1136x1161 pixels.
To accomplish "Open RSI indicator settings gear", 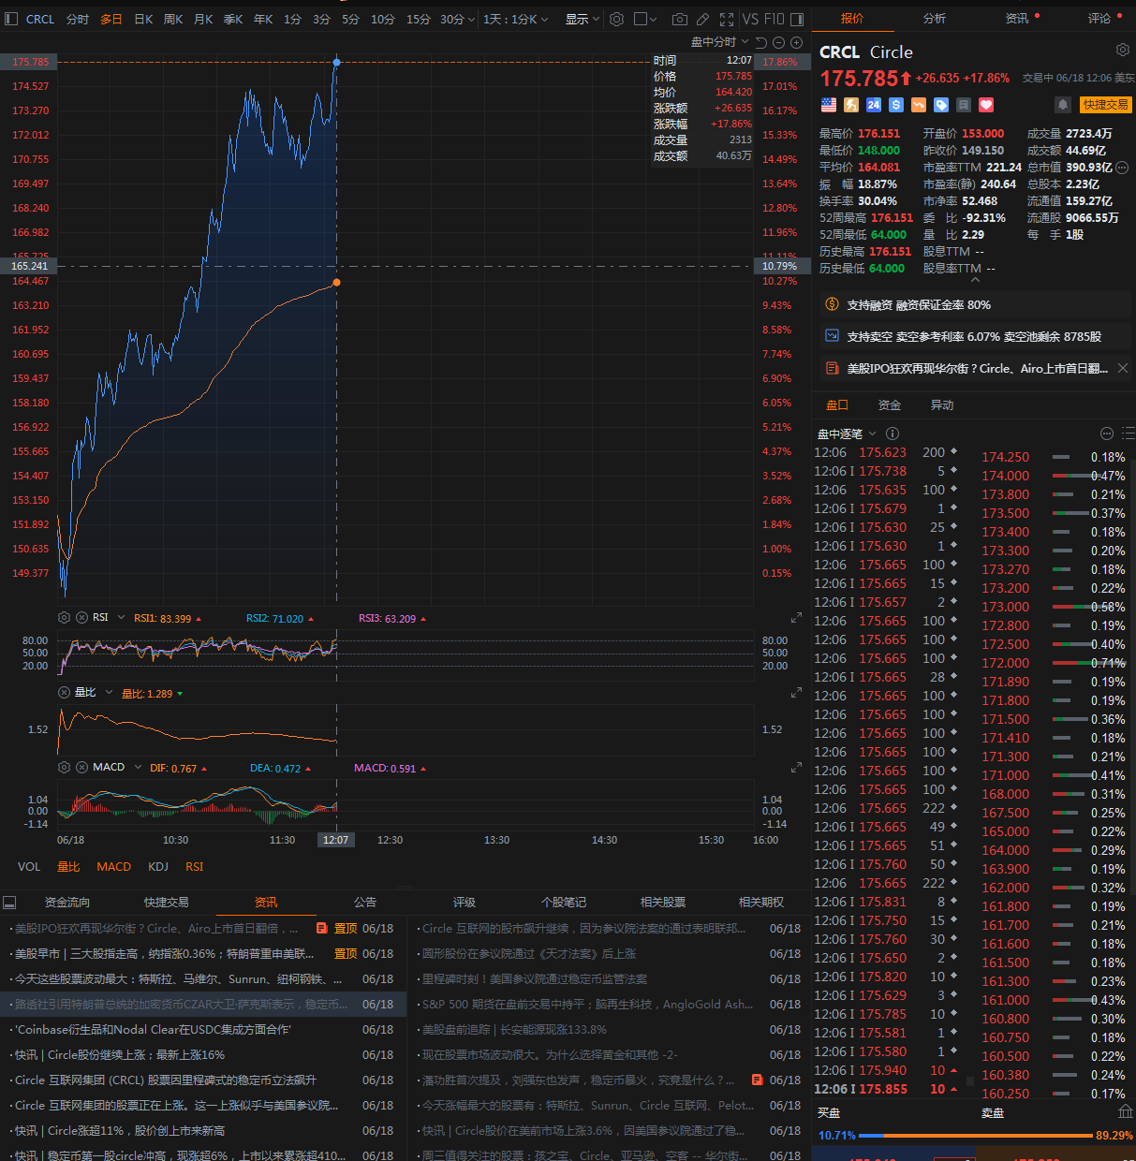I will coord(64,618).
